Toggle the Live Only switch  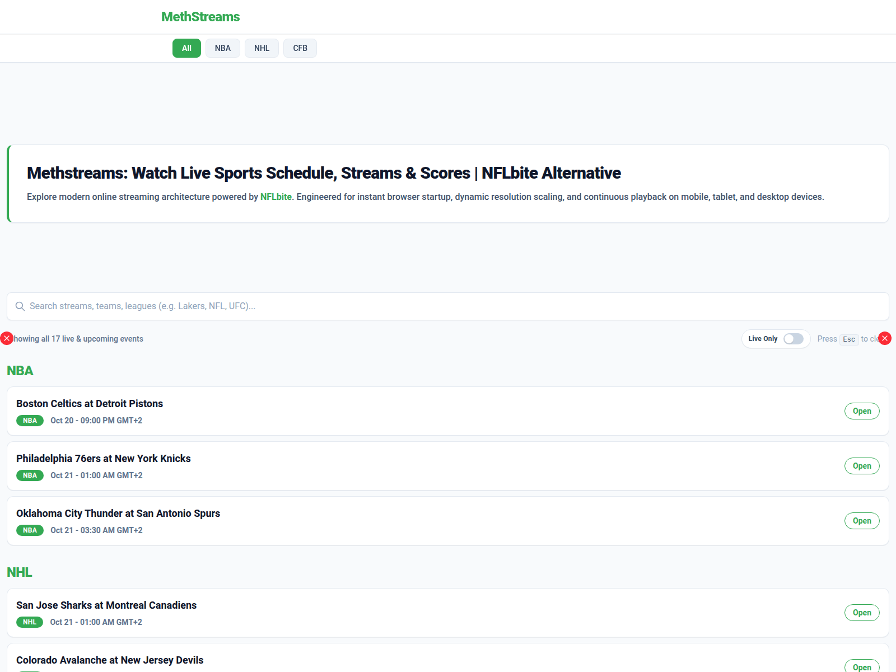click(793, 339)
